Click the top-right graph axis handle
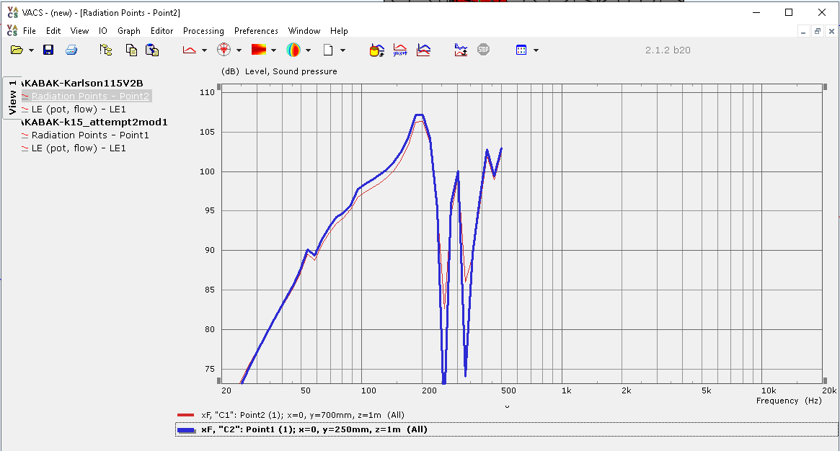840x451 pixels. [x=825, y=86]
